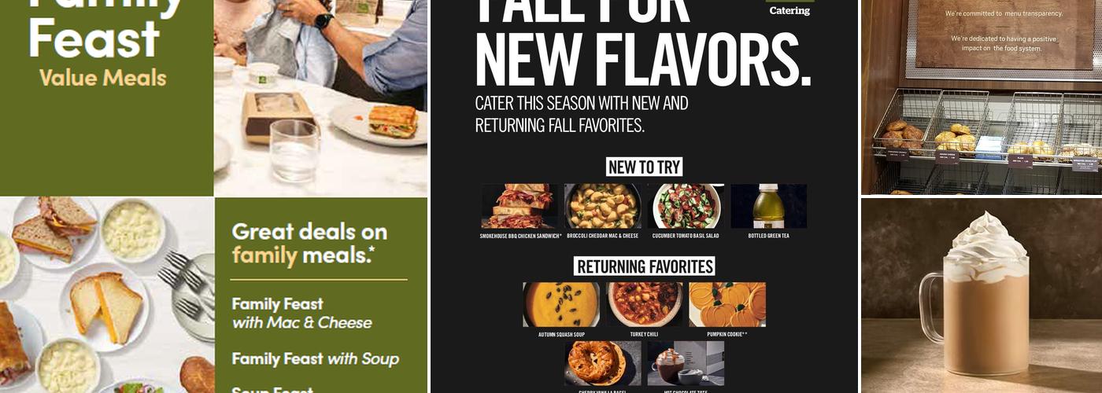Select the Cherry Vanilla Bagel photo
Screen dimensions: 1102x393
click(603, 363)
